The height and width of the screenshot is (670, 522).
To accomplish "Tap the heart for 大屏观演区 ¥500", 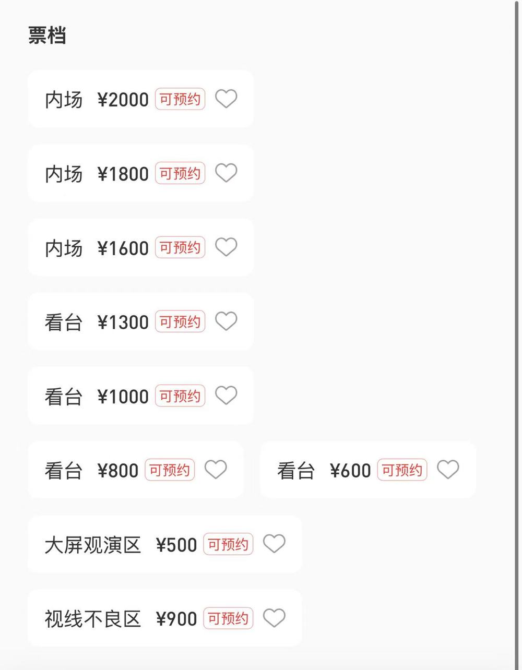I will click(274, 544).
